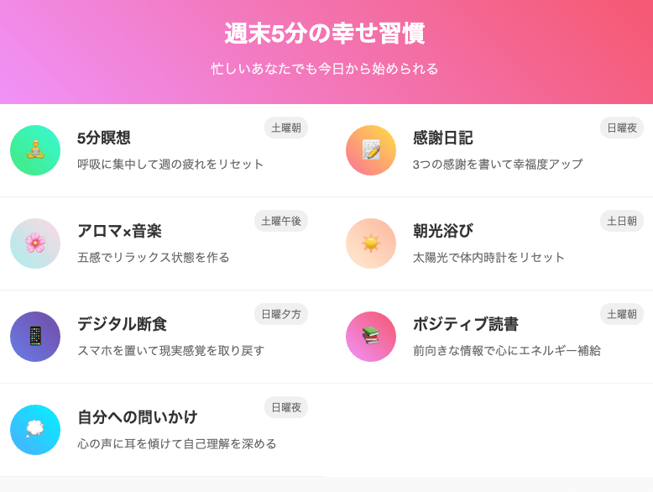The width and height of the screenshot is (653, 492).
Task: Click the 土曜午後 time tag
Action: pos(281,221)
